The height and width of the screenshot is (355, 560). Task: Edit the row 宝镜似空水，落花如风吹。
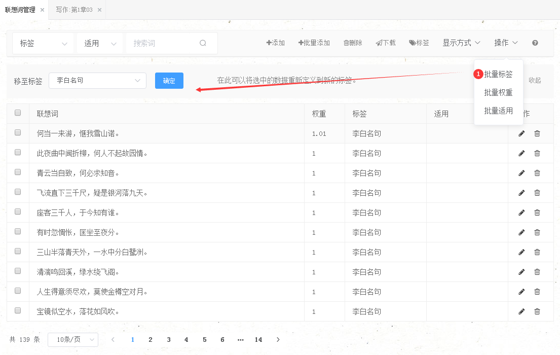521,312
